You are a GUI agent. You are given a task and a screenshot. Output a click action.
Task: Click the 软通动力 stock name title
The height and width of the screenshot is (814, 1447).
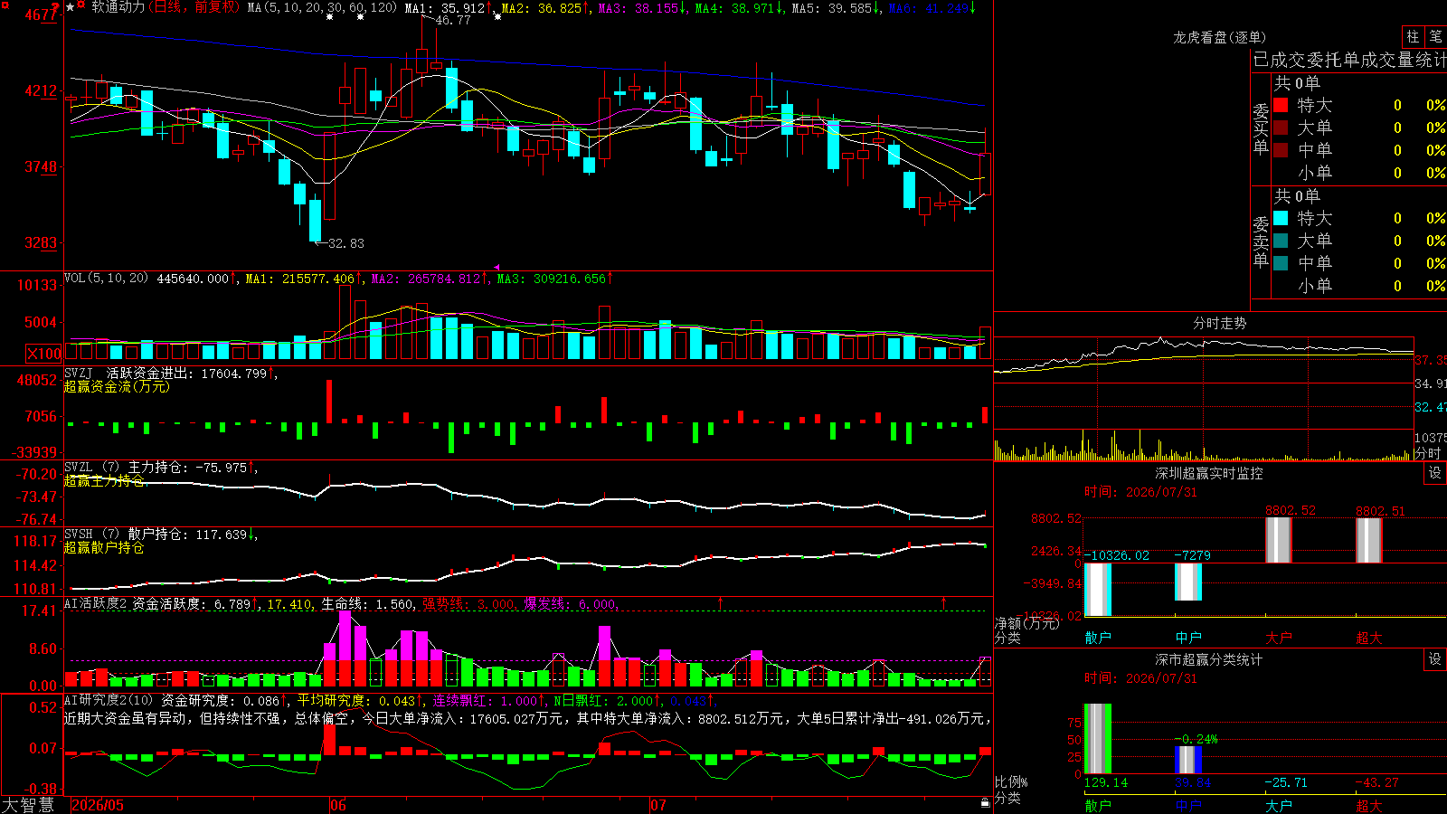pos(118,7)
